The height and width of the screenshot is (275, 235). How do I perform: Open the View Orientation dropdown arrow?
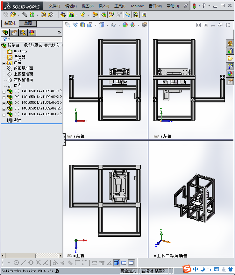[96, 25]
